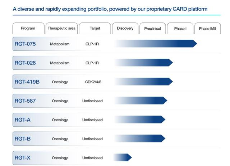Switch to the Preclinical stage tab
This screenshot has width=230, height=166.
click(153, 28)
